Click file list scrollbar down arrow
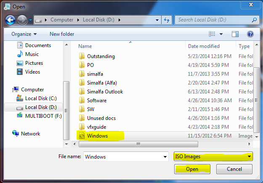 pos(257,137)
